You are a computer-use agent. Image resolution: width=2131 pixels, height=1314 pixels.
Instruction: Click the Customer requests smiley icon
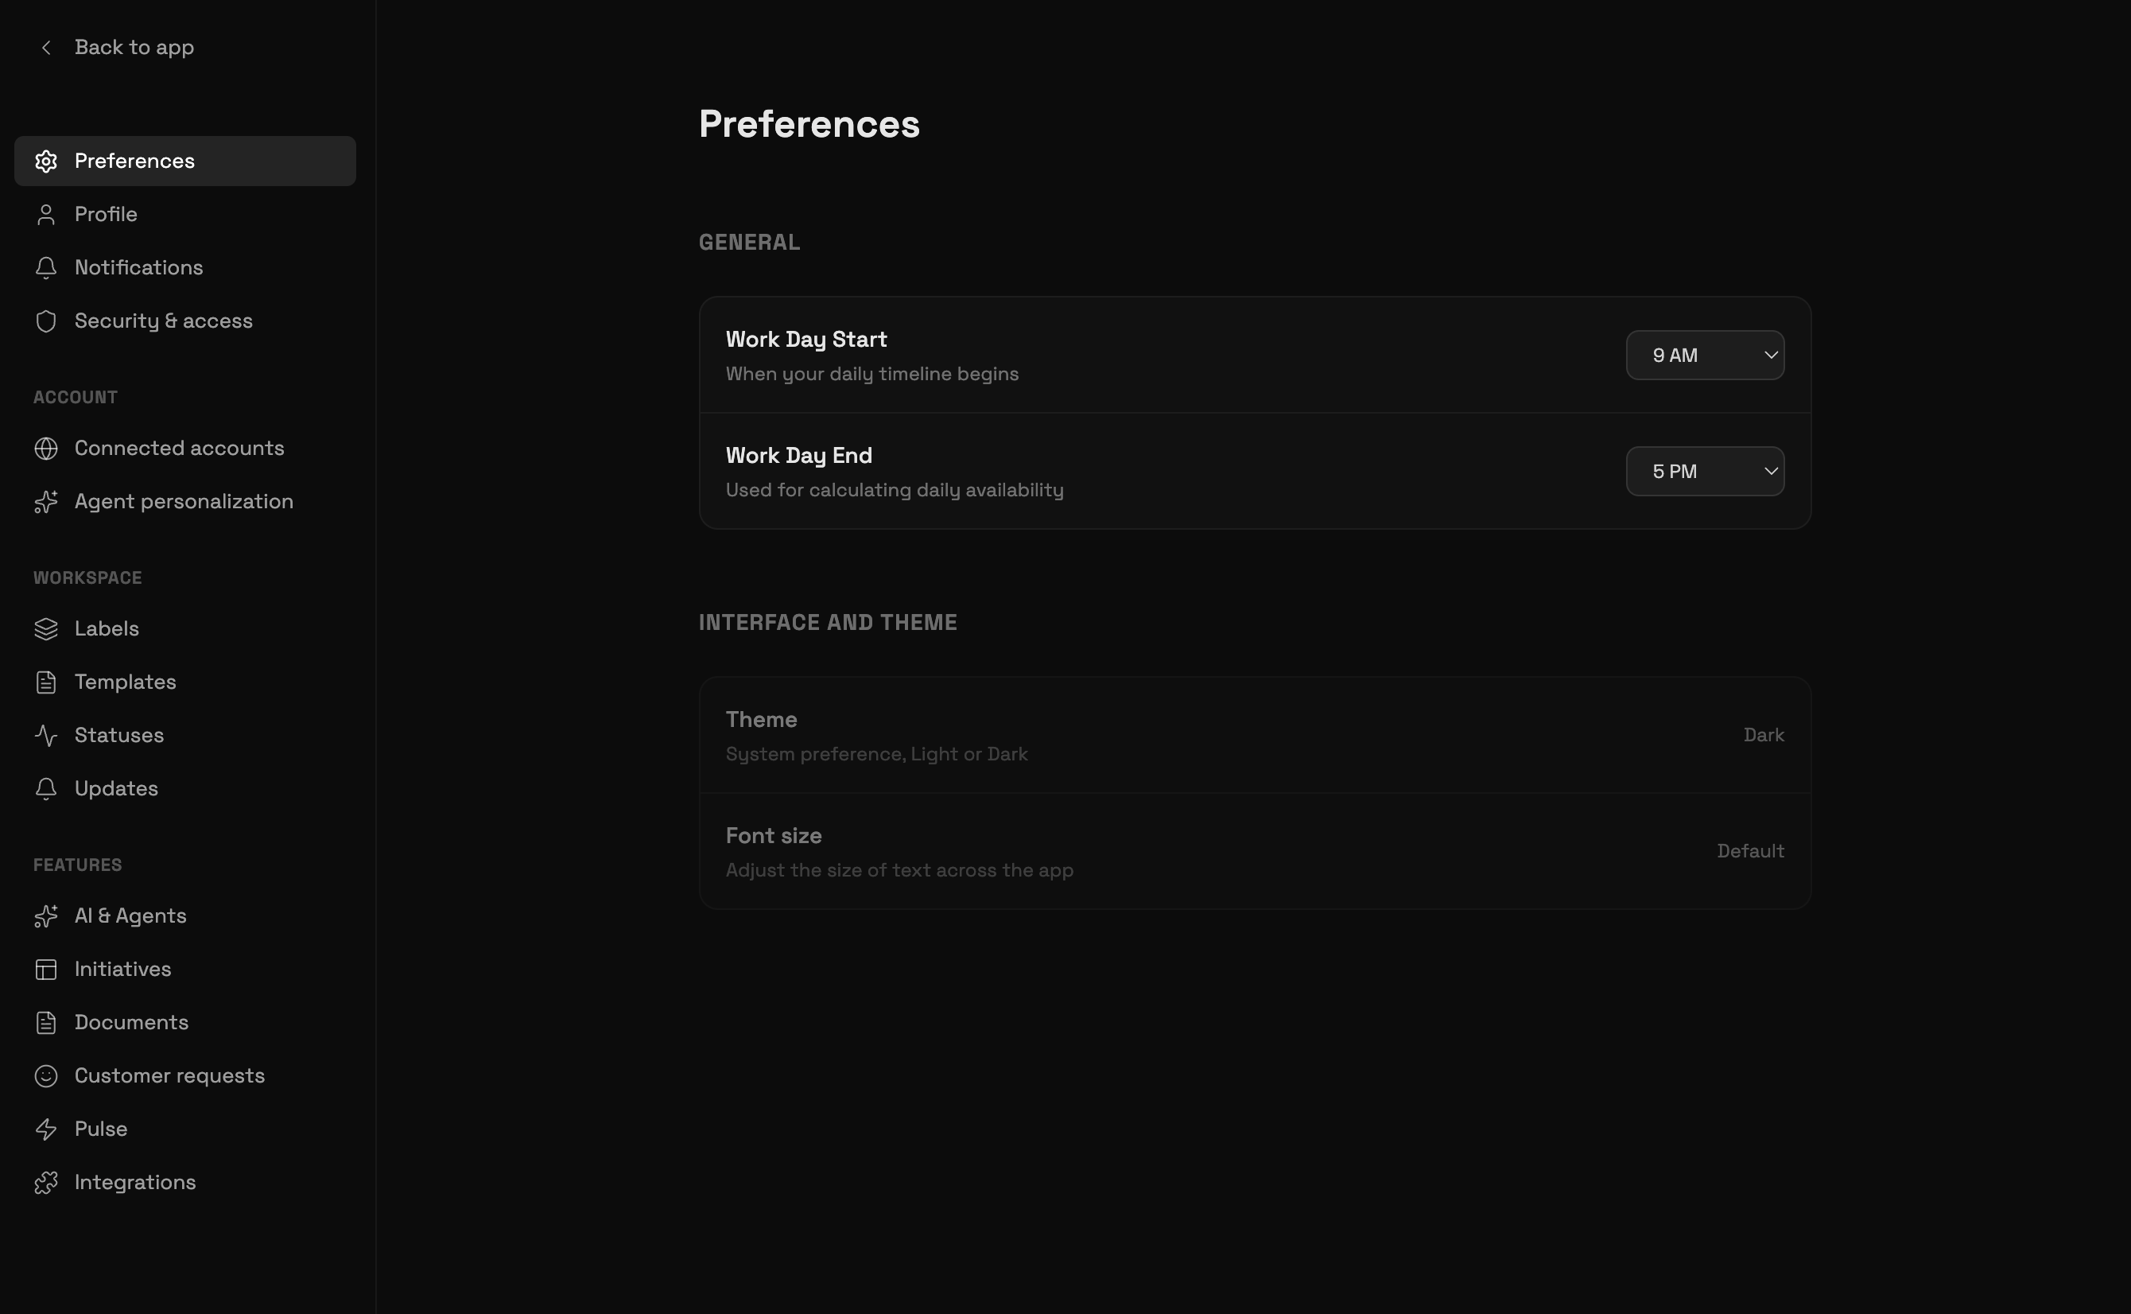point(46,1076)
